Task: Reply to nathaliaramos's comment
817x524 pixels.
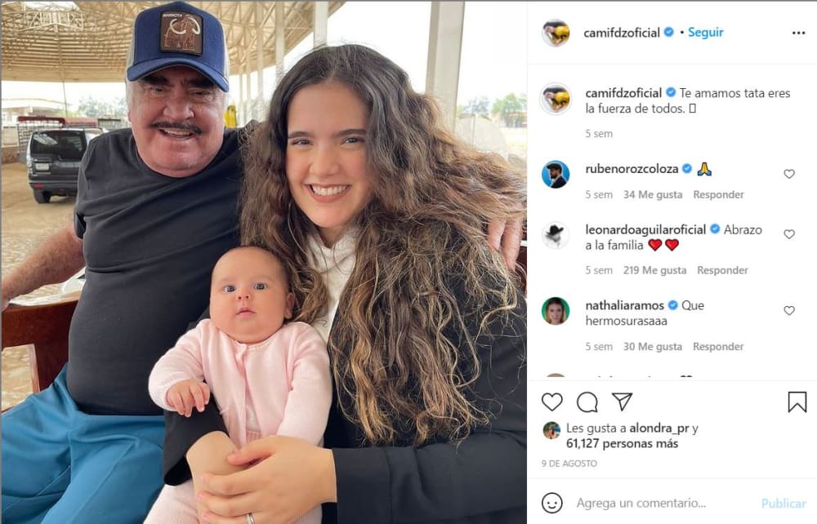Action: click(718, 347)
